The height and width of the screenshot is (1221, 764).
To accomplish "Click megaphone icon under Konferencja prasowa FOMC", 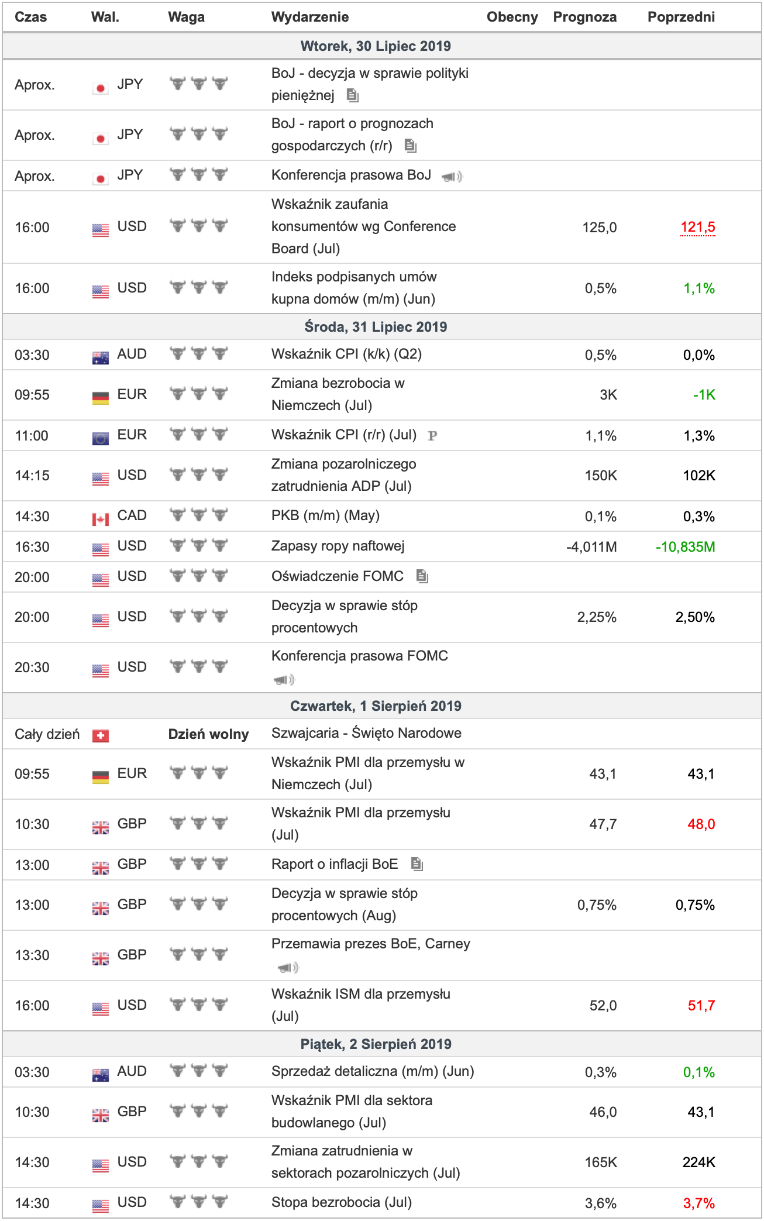I will (x=284, y=680).
